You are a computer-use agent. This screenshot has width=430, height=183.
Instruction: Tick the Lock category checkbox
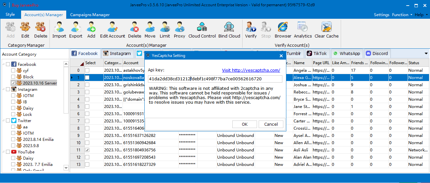click(13, 114)
